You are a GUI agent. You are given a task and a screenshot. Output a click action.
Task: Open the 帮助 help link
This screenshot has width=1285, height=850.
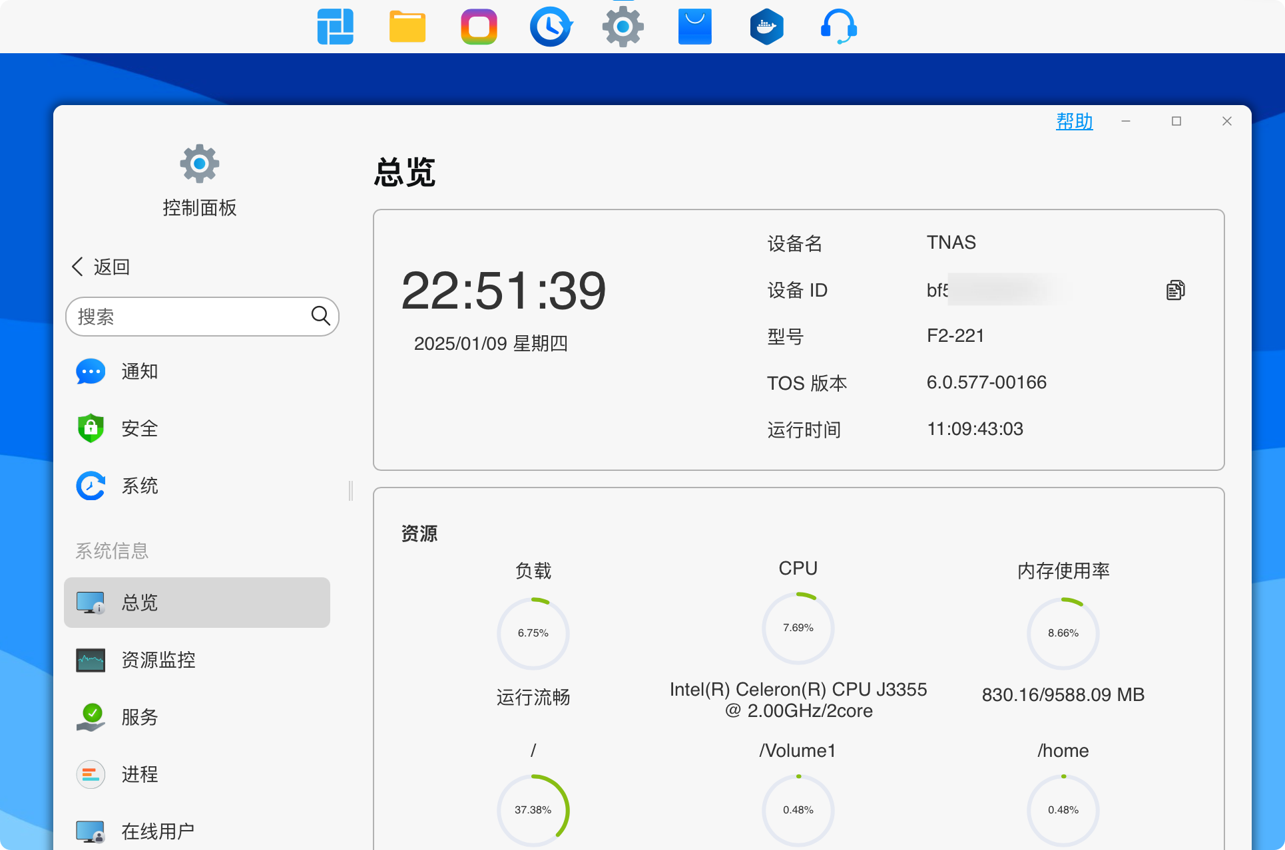[x=1074, y=121]
